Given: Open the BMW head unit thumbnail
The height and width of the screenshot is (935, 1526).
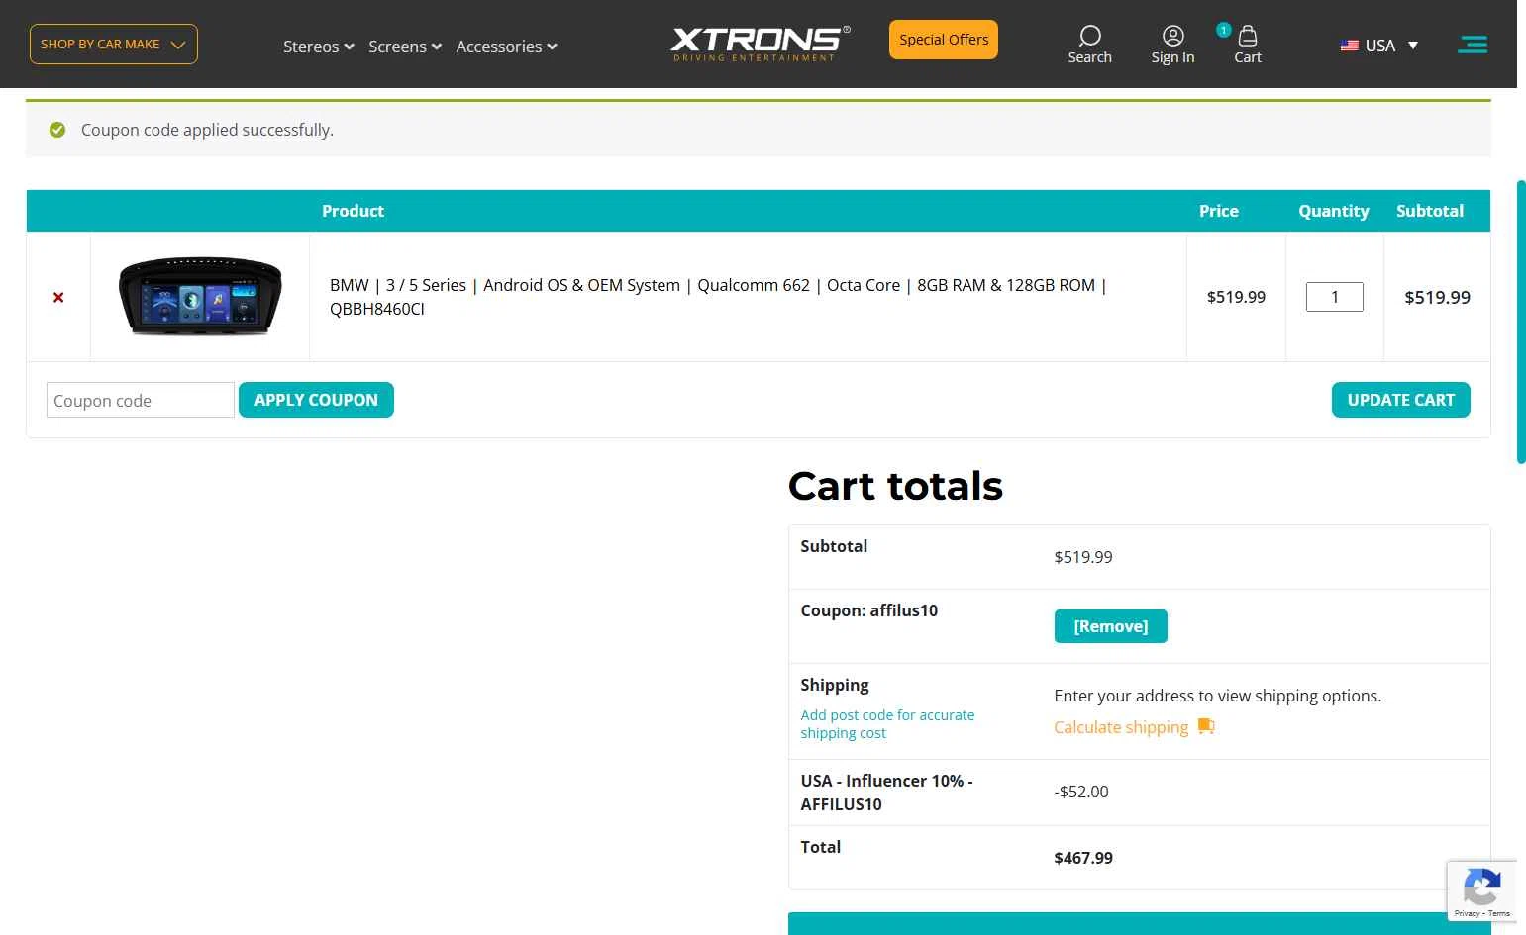Looking at the screenshot, I should point(200,297).
